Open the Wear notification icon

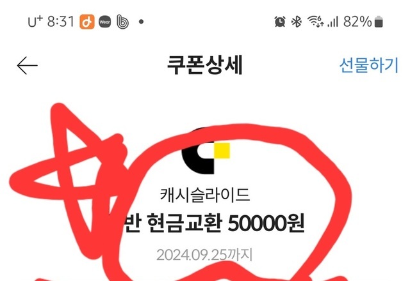click(105, 22)
